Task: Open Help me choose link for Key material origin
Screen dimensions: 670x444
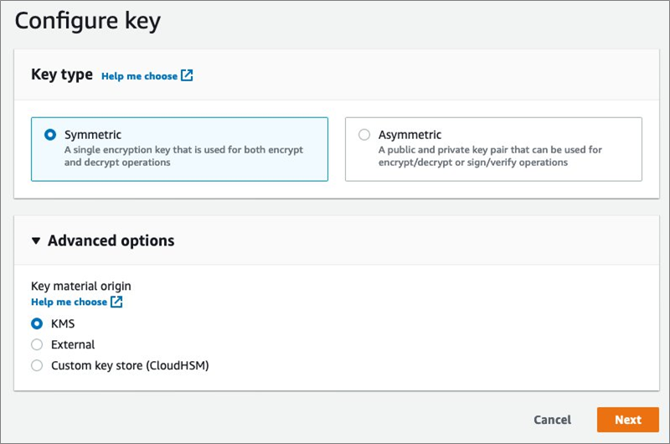Action: click(x=69, y=302)
